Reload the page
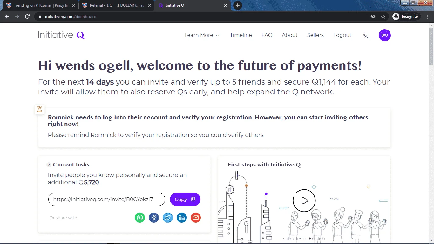The width and height of the screenshot is (434, 244). click(27, 17)
